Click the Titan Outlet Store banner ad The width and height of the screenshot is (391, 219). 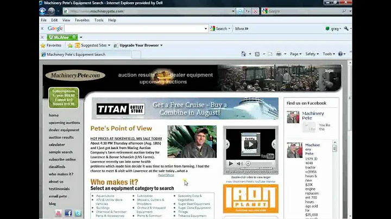coord(185,108)
